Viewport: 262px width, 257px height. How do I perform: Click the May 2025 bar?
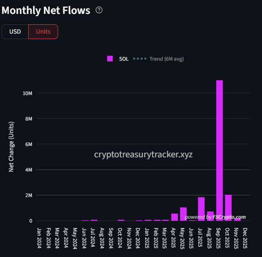[183, 214]
